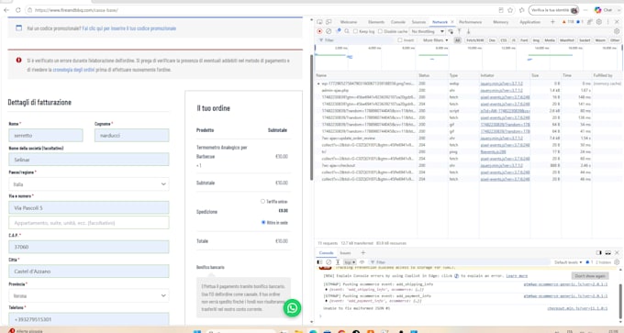Go back using the browser back arrow
Viewport: 624px width, 333px height.
6,10
